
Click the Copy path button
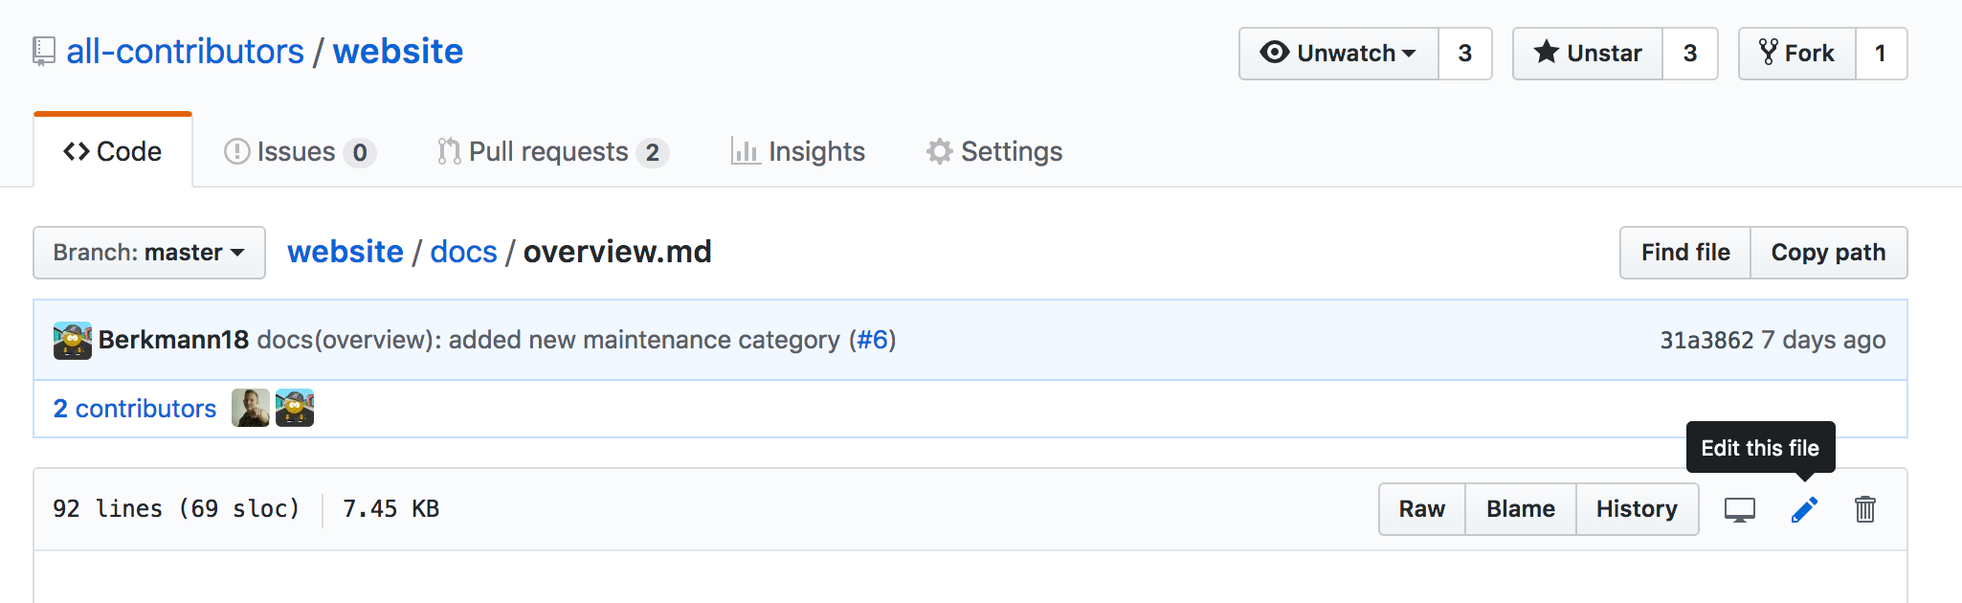coord(1829,253)
